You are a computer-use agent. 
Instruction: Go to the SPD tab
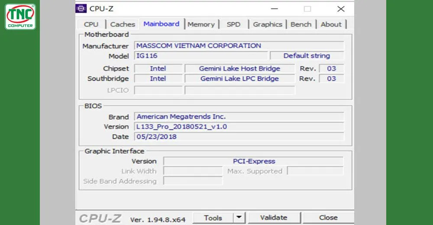click(x=233, y=24)
